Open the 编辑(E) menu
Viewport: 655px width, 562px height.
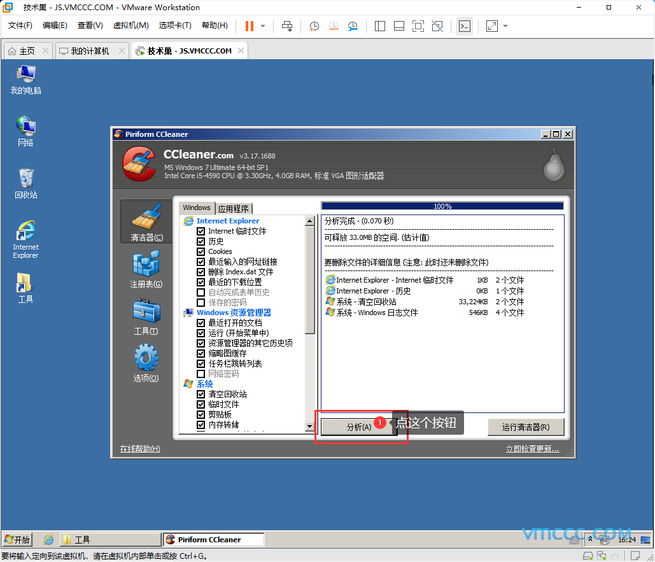click(55, 25)
